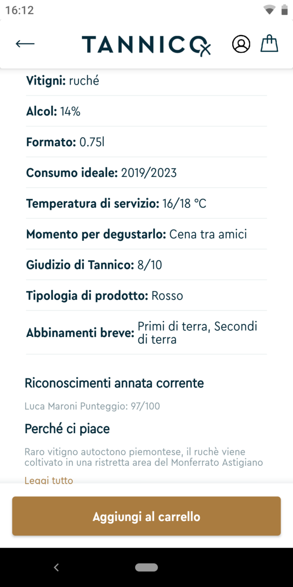The image size is (293, 587).
Task: Tap the battery status icon
Action: click(x=284, y=10)
